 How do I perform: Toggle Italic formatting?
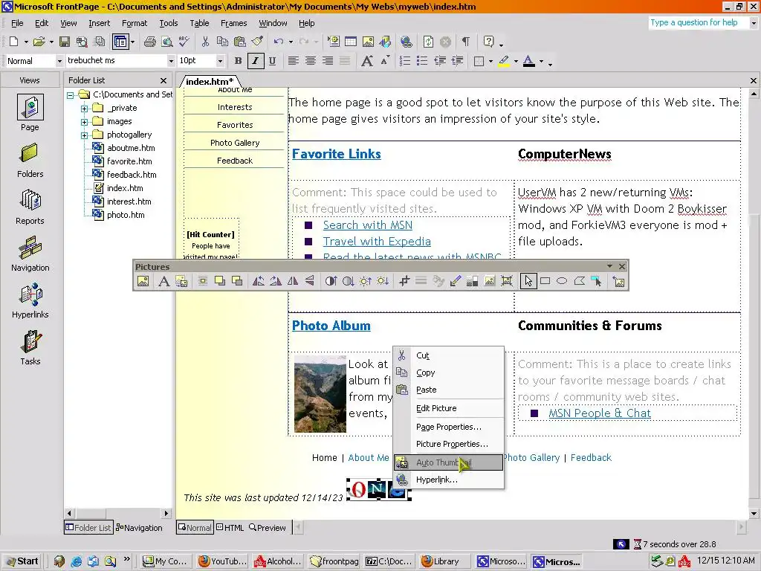coord(256,61)
